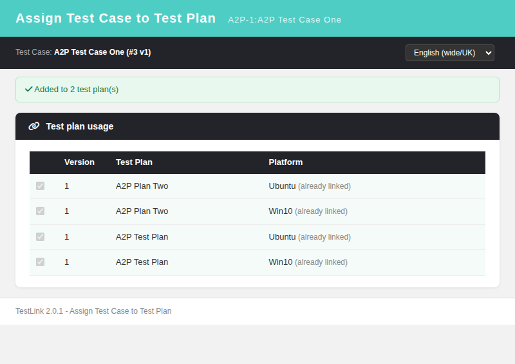The width and height of the screenshot is (515, 364).
Task: Click the TestLink 2.0.1 footer text
Action: click(x=93, y=311)
